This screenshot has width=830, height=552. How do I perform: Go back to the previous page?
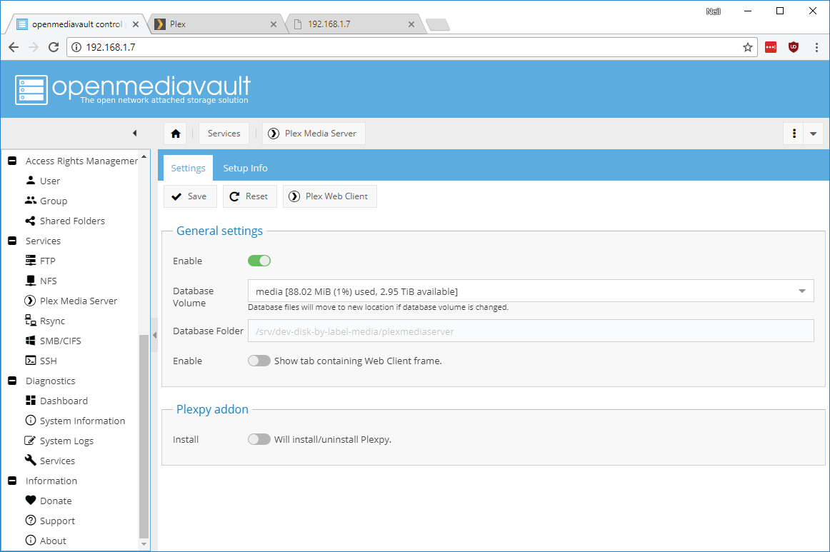click(14, 47)
